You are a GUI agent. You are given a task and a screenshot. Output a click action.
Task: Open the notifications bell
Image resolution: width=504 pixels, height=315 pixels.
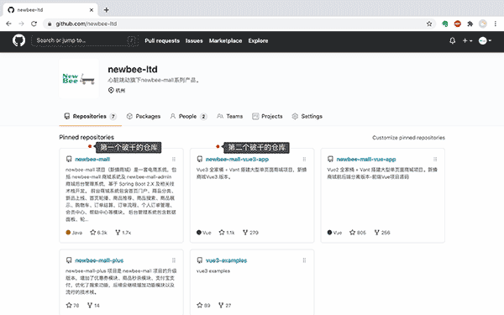point(452,41)
